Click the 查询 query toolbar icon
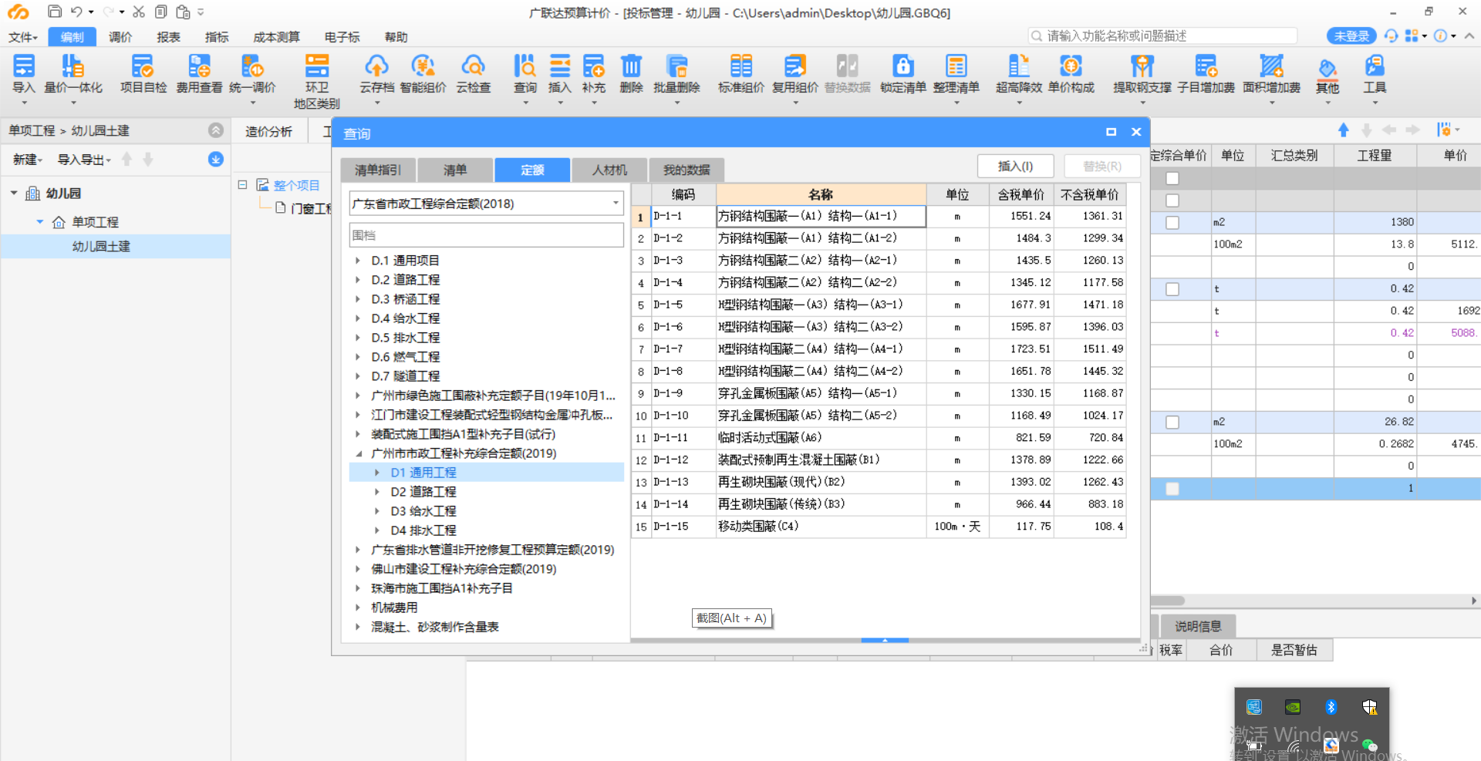 click(525, 75)
